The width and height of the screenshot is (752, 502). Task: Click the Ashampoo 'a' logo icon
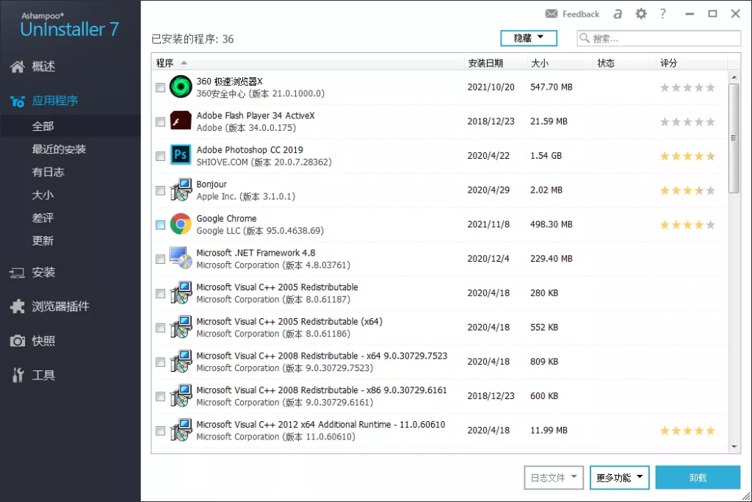618,14
